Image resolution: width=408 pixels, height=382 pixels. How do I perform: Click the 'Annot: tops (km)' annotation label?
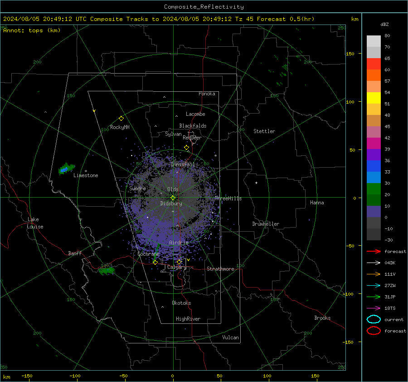[x=32, y=30]
